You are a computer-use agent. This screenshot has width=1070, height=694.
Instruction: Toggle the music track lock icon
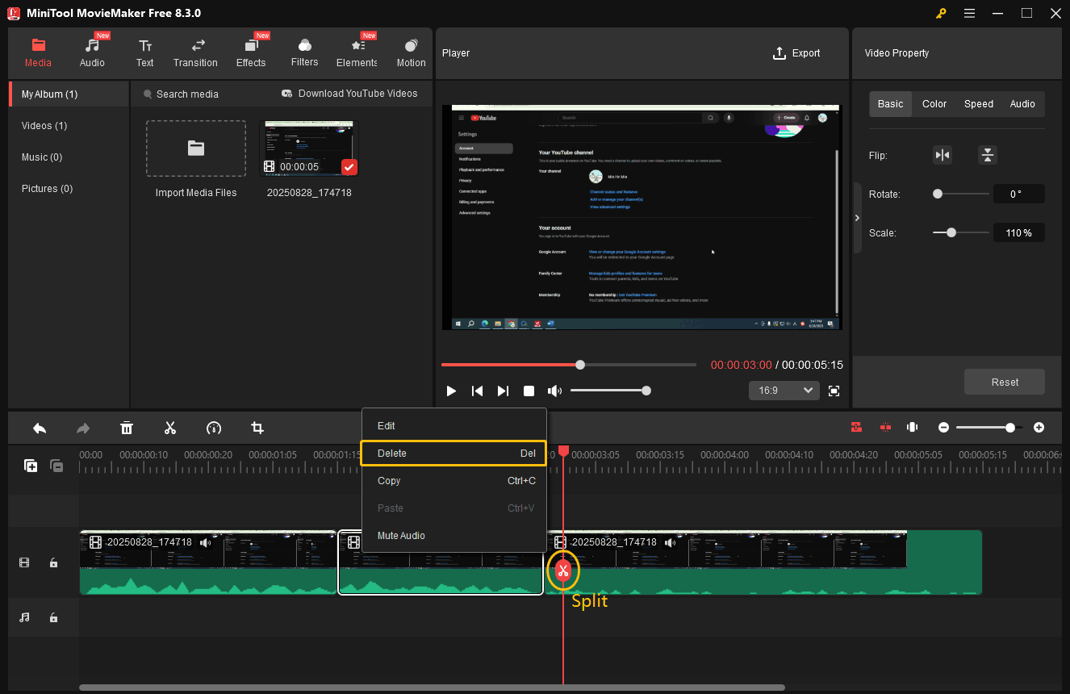tap(53, 617)
